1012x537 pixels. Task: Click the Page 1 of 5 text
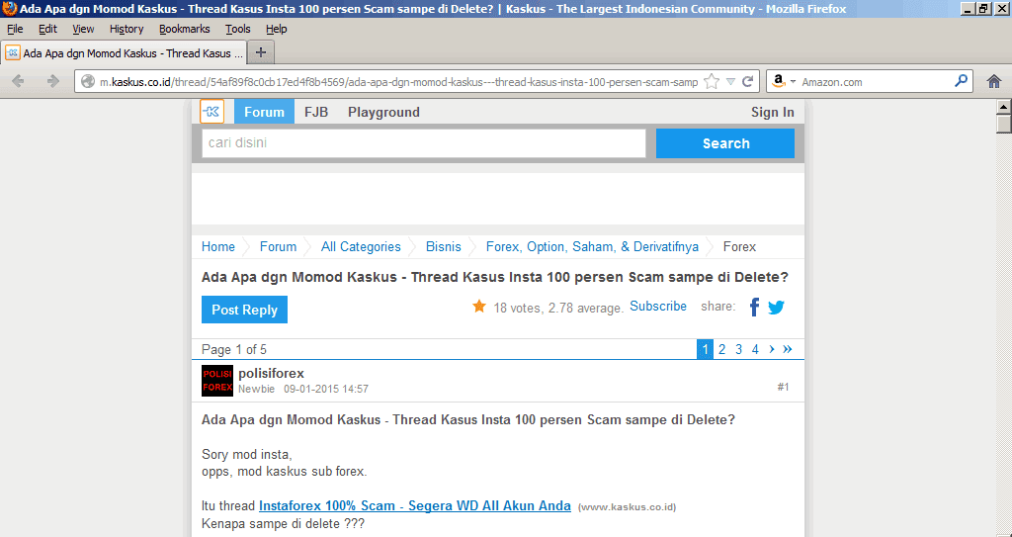pos(234,350)
